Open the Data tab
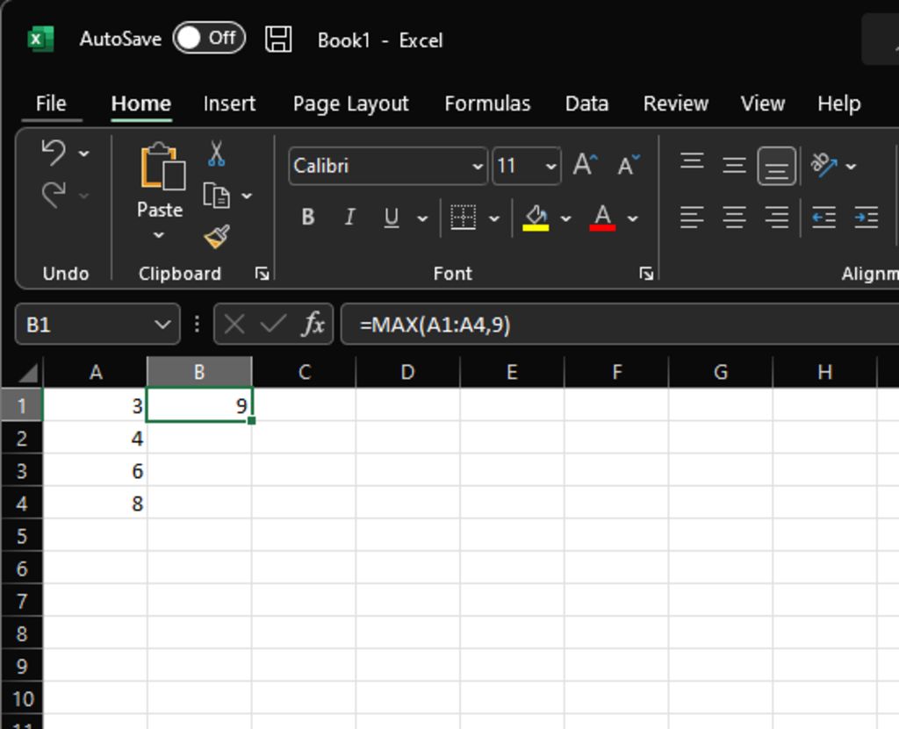Image resolution: width=899 pixels, height=729 pixels. (586, 104)
